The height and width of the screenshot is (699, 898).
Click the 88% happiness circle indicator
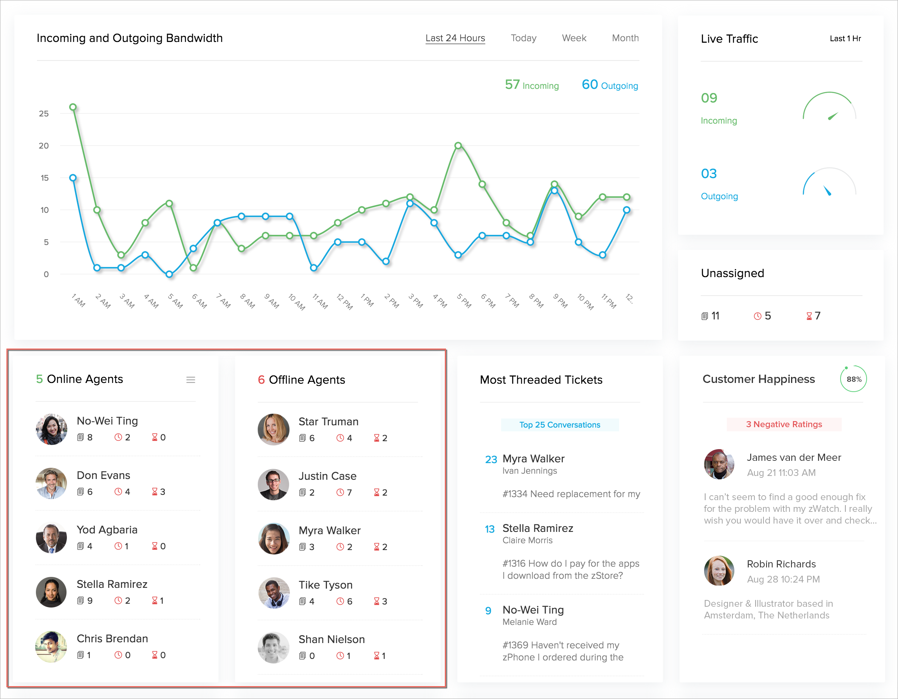coord(853,379)
